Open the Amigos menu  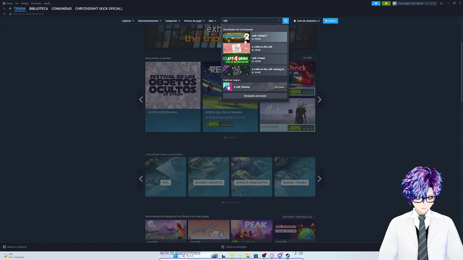pos(25,3)
